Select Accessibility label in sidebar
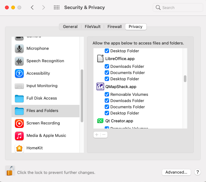 coord(38,73)
